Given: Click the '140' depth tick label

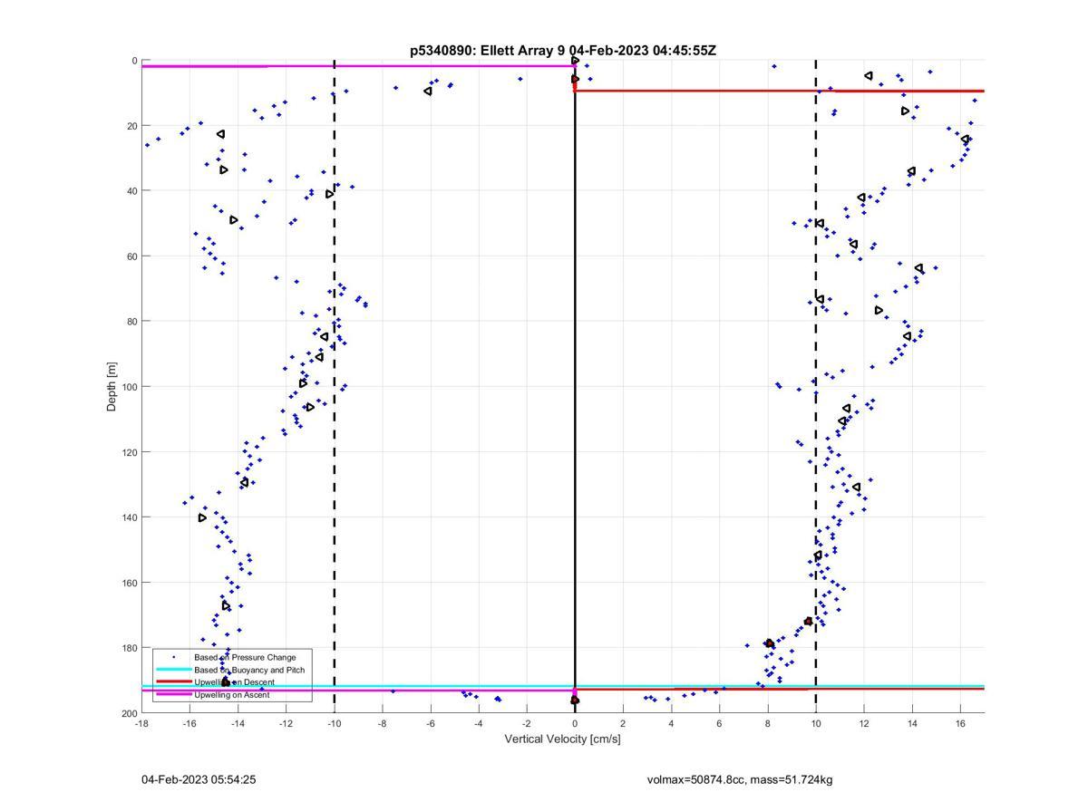Looking at the screenshot, I should tap(129, 517).
